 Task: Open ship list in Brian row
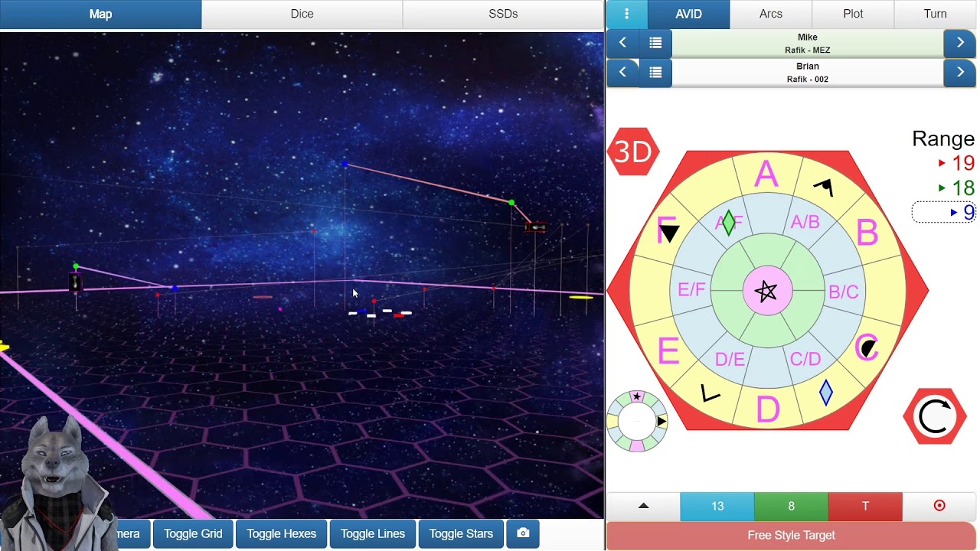[x=655, y=72]
